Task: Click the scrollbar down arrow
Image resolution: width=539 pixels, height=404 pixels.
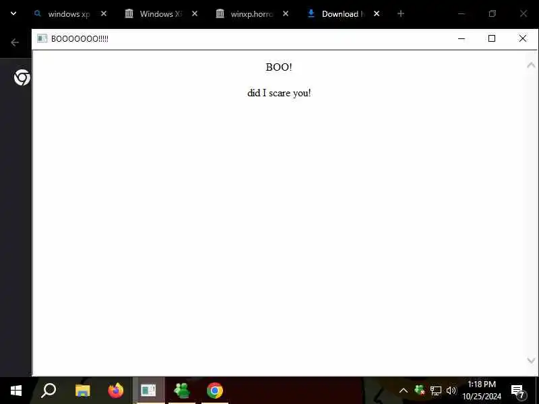Action: click(x=531, y=360)
